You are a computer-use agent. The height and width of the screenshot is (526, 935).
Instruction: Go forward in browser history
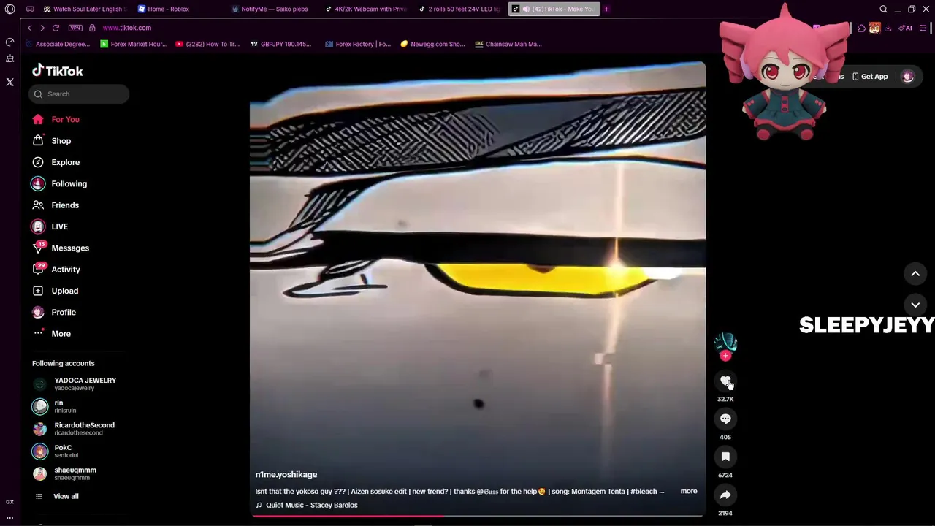point(42,28)
